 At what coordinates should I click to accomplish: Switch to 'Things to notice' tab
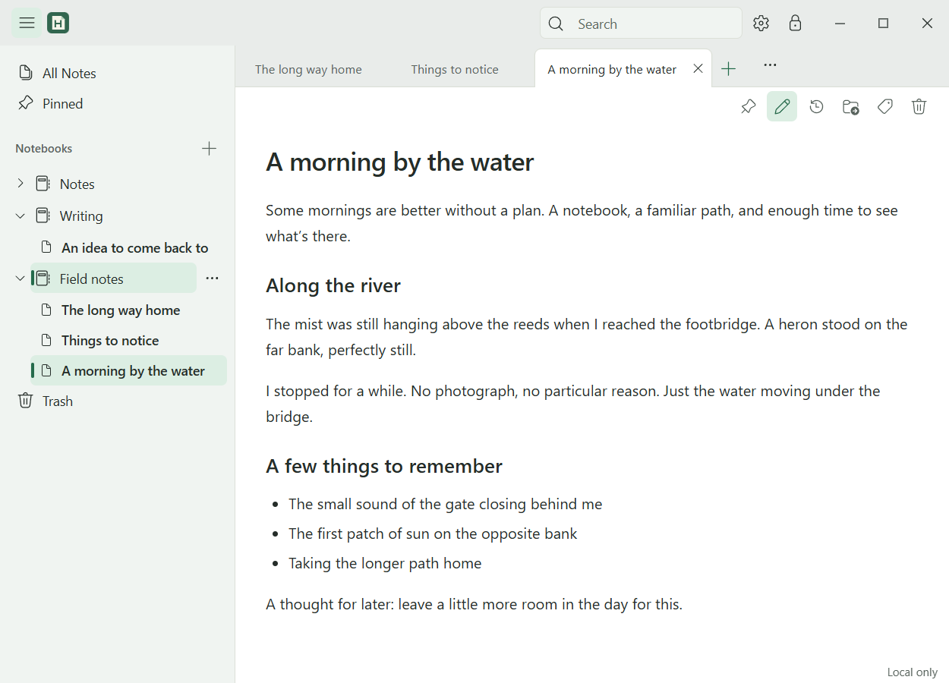[455, 69]
